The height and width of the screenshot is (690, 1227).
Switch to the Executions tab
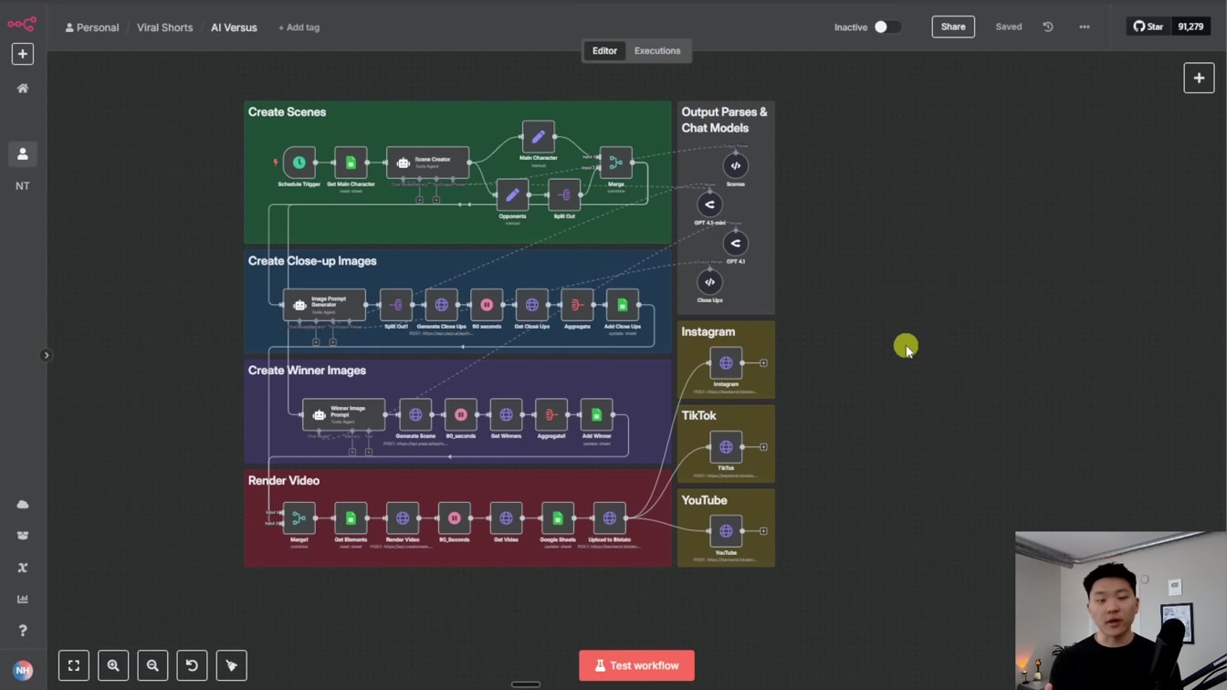[x=657, y=51]
